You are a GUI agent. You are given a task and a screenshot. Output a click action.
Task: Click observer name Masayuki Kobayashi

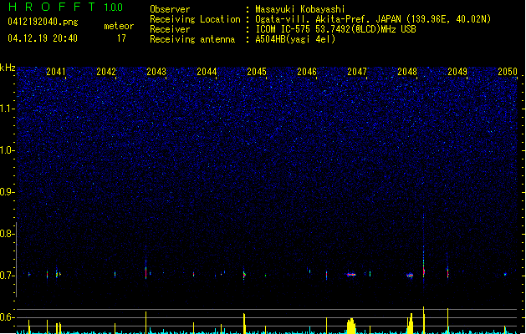(300, 9)
